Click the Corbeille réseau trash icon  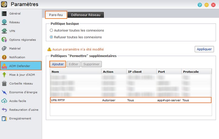pos(4,83)
